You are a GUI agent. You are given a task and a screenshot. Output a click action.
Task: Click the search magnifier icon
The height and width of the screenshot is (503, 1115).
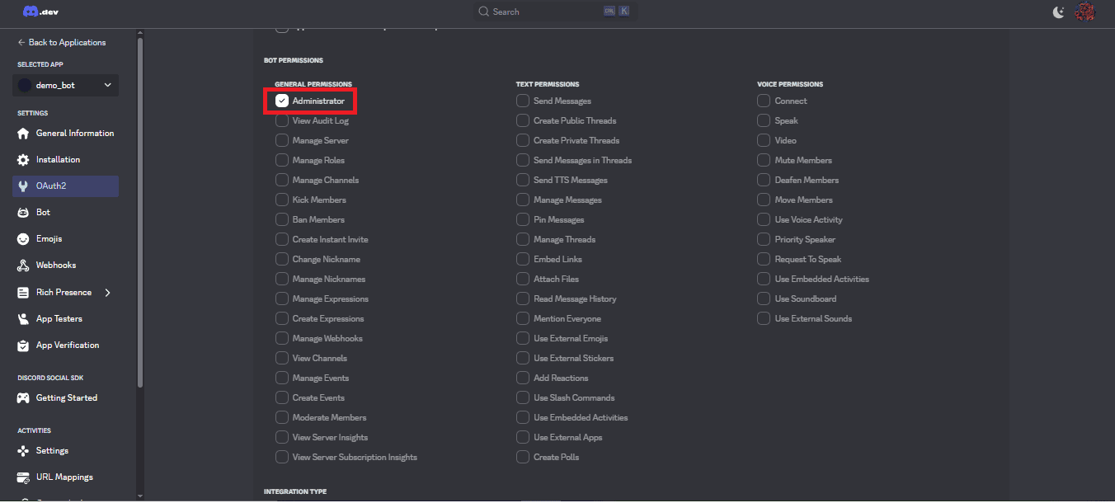click(484, 12)
